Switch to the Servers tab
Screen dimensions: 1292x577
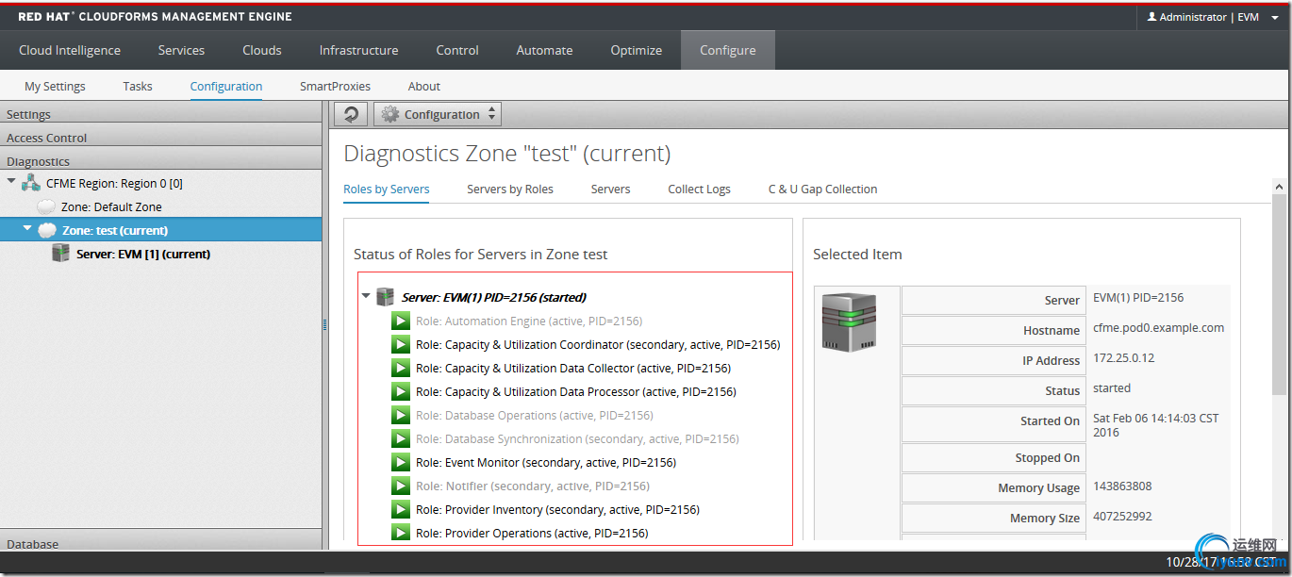(x=610, y=189)
